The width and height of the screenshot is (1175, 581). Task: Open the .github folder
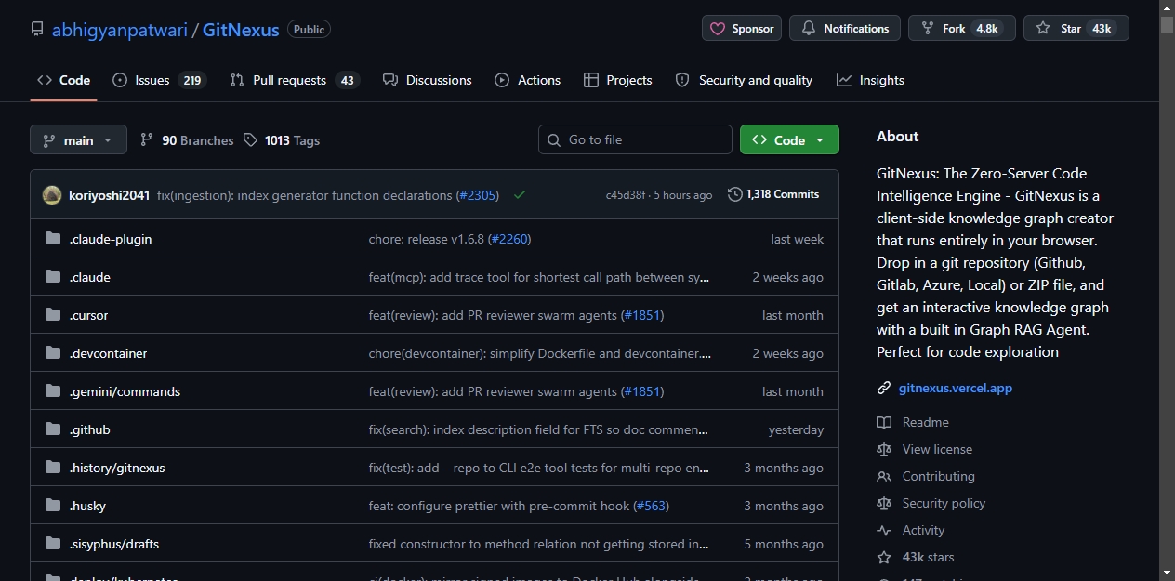[90, 429]
